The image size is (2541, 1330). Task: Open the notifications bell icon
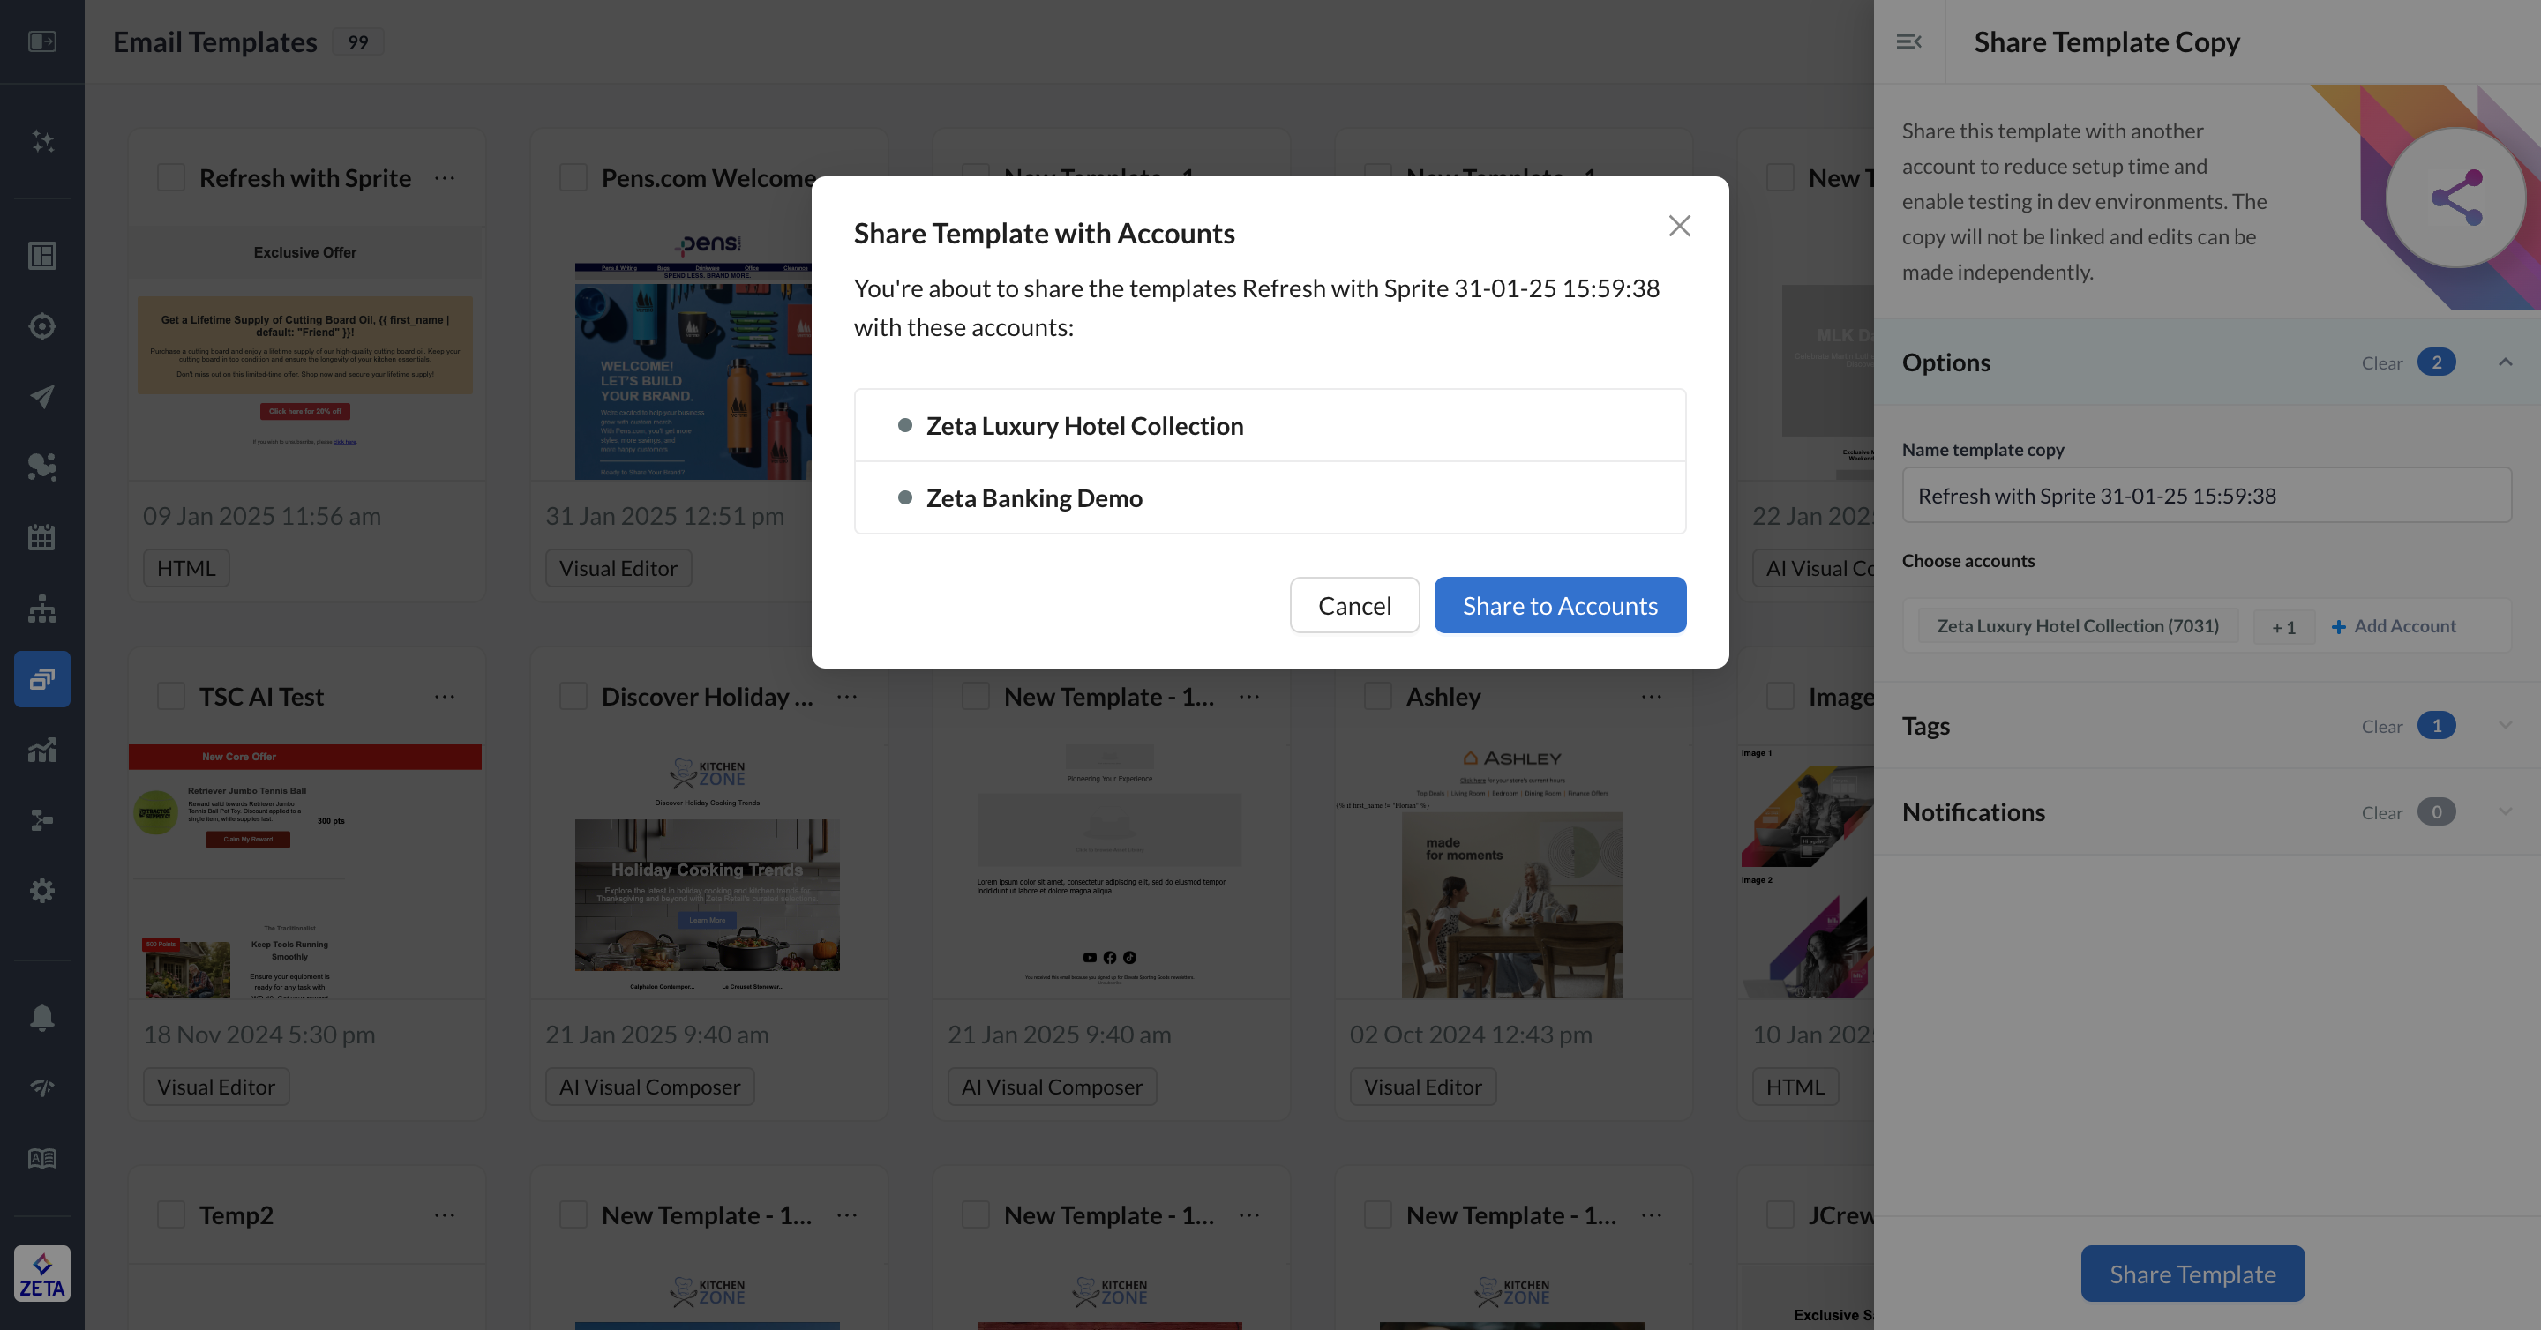(41, 1018)
